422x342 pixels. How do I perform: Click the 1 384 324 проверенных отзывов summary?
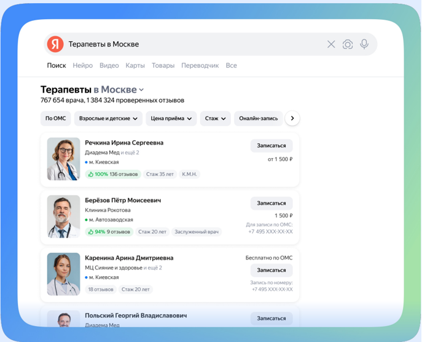pos(135,100)
